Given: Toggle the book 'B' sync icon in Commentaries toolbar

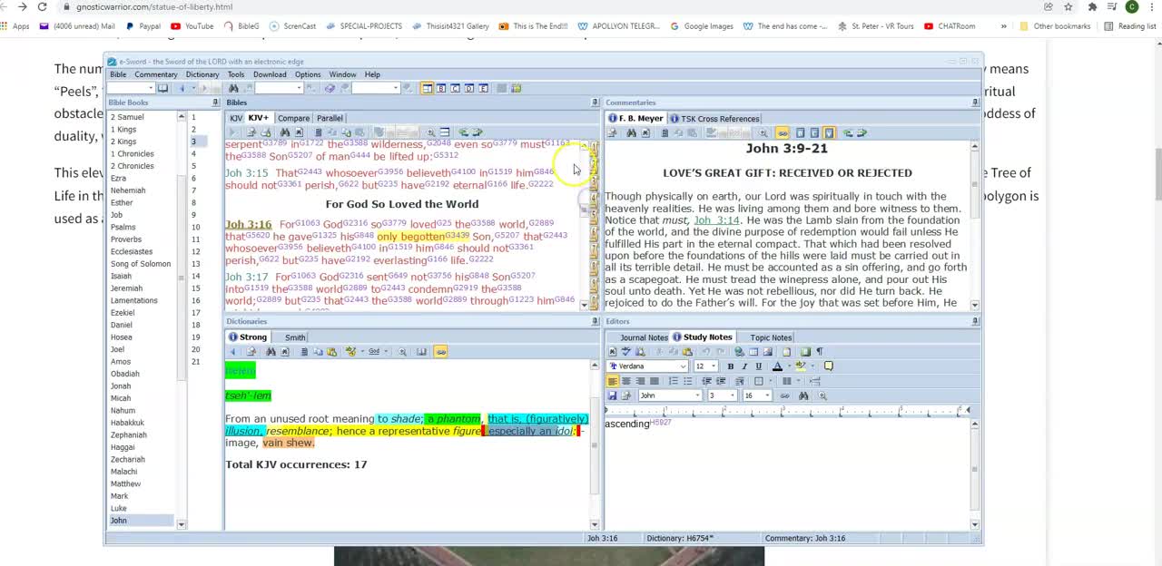Looking at the screenshot, I should (801, 133).
